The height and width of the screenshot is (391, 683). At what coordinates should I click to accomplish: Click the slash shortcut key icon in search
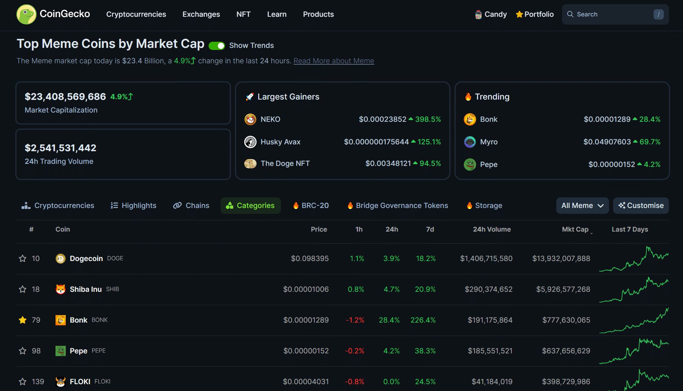click(x=658, y=14)
